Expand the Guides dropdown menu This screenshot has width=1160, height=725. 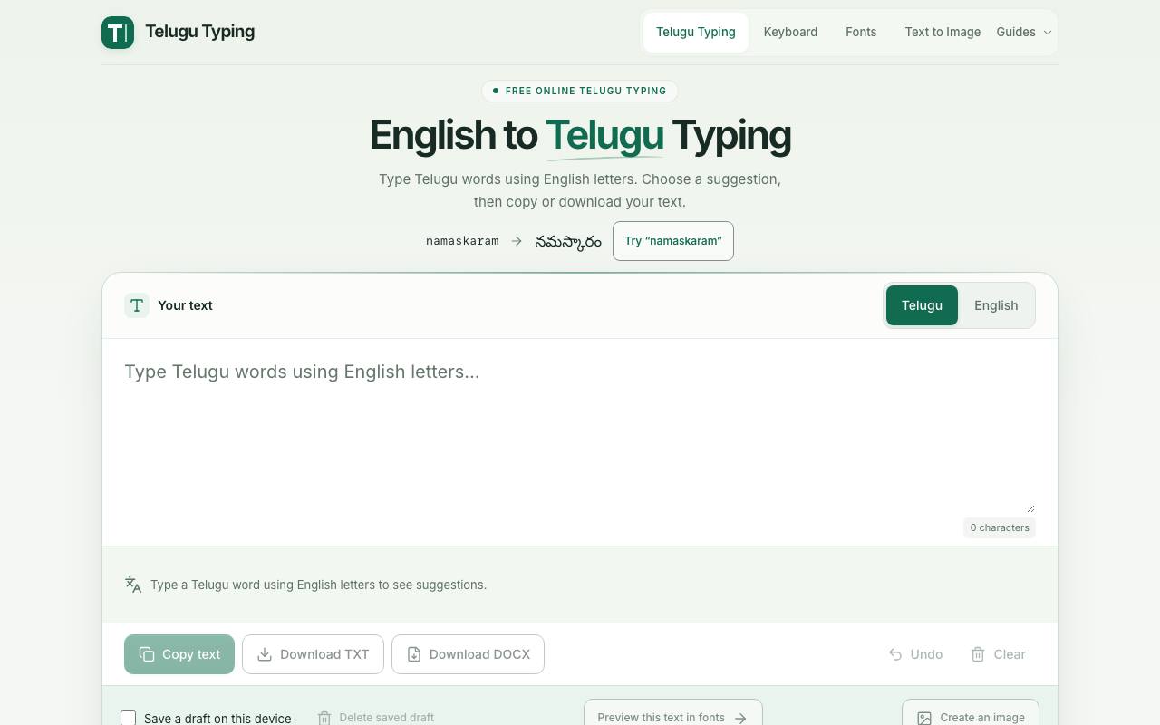click(1024, 32)
